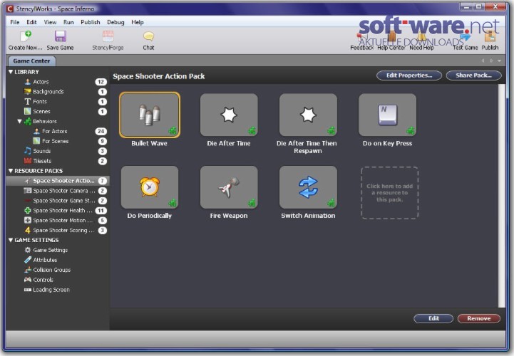Image resolution: width=514 pixels, height=356 pixels.
Task: Open the tab list dropdown arrow
Action: coord(499,61)
